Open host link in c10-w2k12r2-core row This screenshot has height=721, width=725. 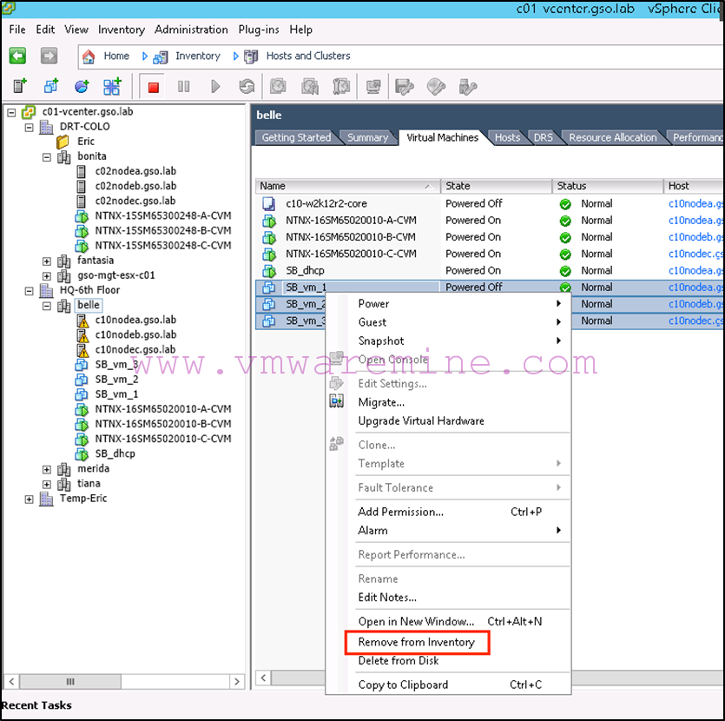point(695,203)
